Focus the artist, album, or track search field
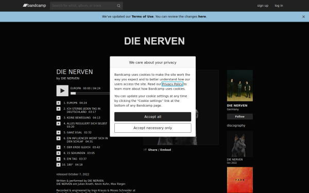This screenshot has width=309, height=193. [x=87, y=6]
